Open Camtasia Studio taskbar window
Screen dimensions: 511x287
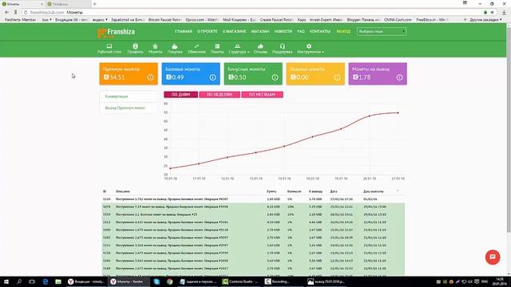coord(240,281)
